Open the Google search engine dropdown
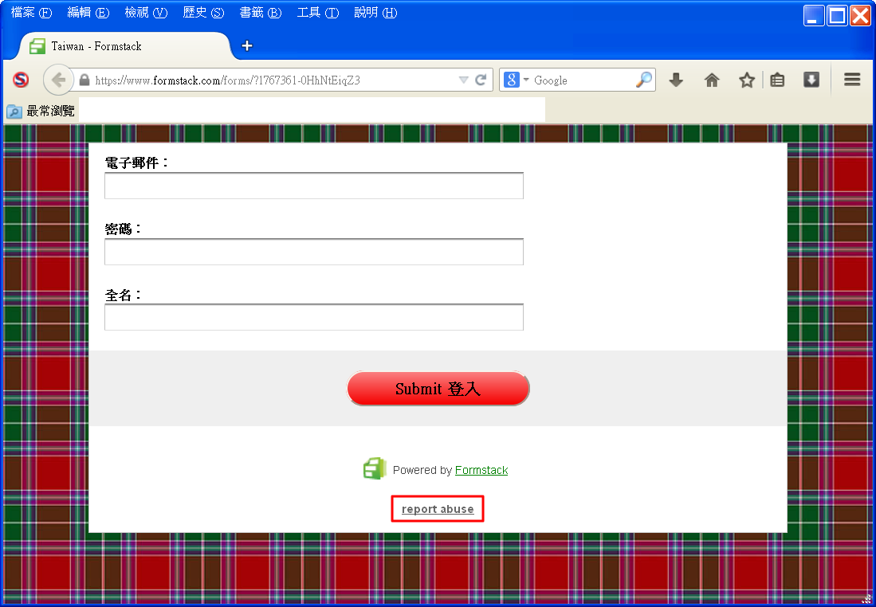Image resolution: width=876 pixels, height=607 pixels. [516, 80]
